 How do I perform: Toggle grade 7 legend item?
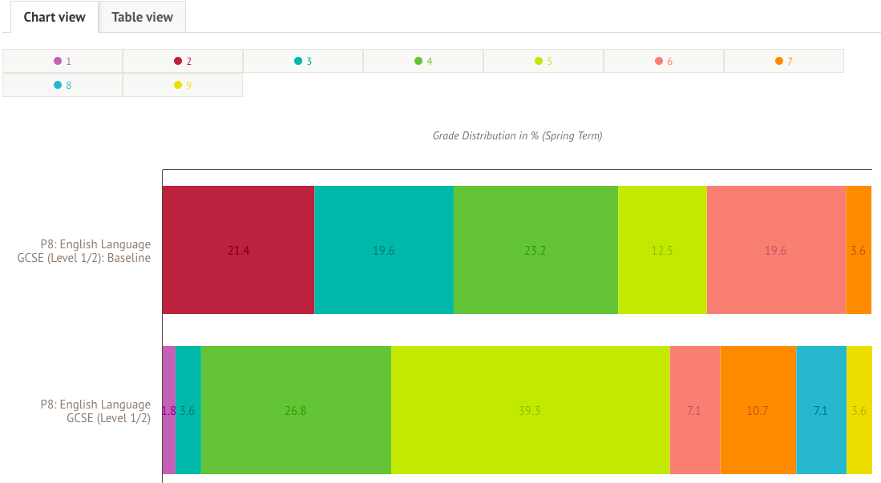pos(784,61)
